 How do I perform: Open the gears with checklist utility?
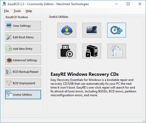click(x=116, y=51)
